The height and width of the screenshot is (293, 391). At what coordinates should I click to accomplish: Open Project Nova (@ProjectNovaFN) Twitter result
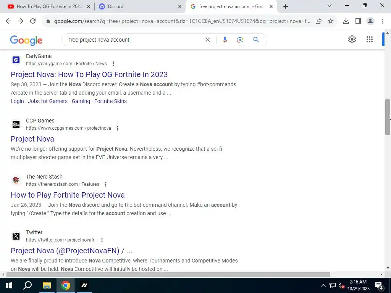71,251
